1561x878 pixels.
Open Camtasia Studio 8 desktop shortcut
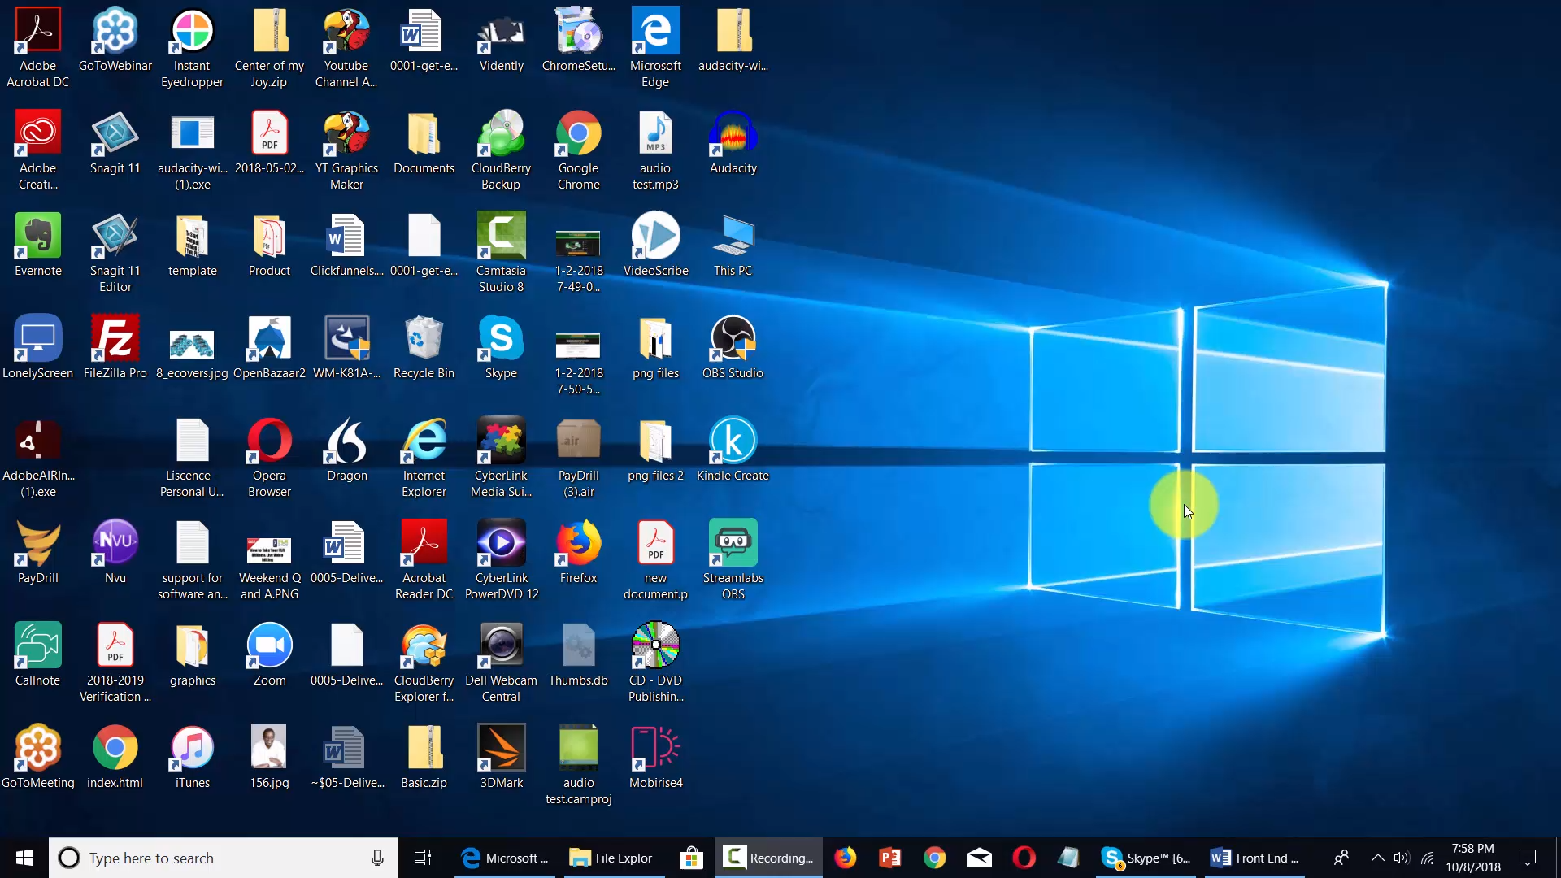(501, 252)
